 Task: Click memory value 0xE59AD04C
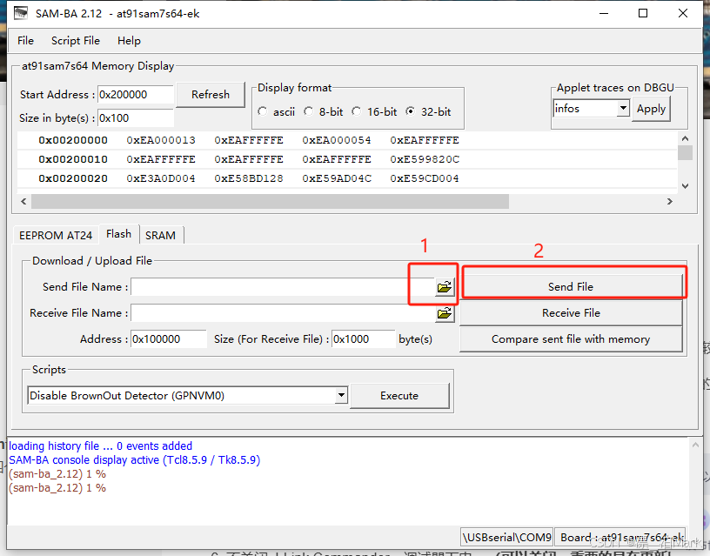tap(337, 178)
